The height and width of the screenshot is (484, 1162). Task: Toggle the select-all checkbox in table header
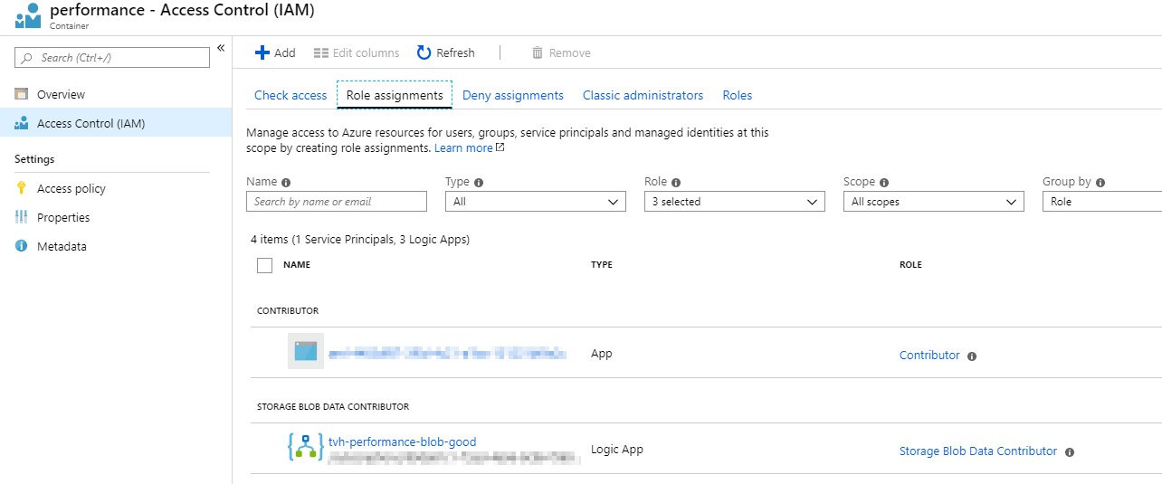click(x=264, y=265)
